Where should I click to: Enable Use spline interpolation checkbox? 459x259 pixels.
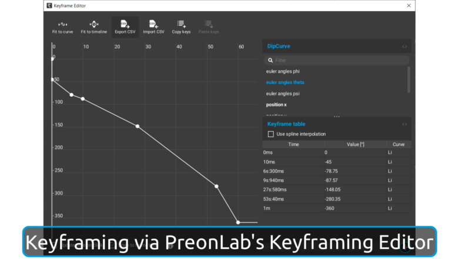pyautogui.click(x=271, y=134)
